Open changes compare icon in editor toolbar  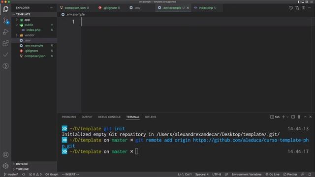pyautogui.click(x=297, y=8)
